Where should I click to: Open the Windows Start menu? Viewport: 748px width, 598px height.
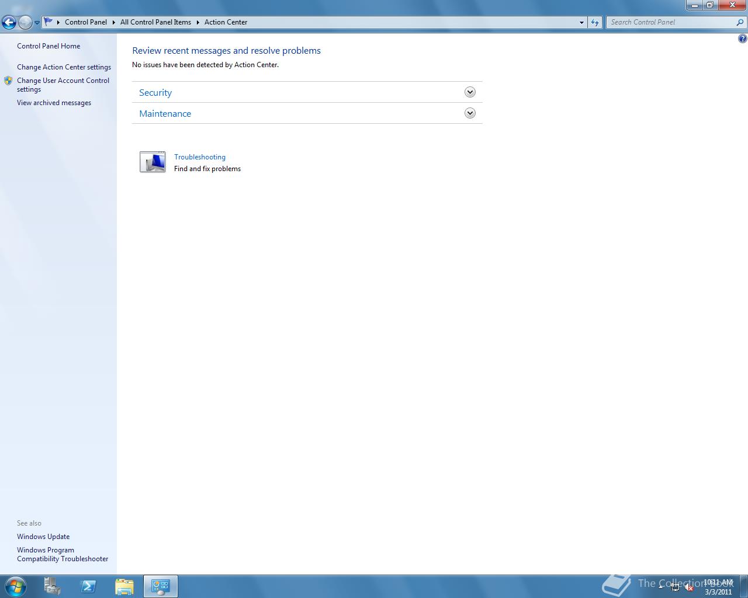[x=16, y=586]
